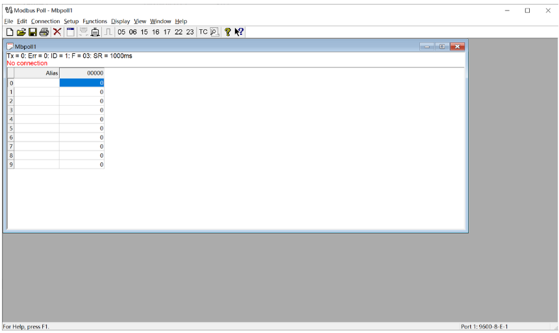This screenshot has width=559, height=333.
Task: Create a new Modbus Poll document
Action: (x=10, y=32)
